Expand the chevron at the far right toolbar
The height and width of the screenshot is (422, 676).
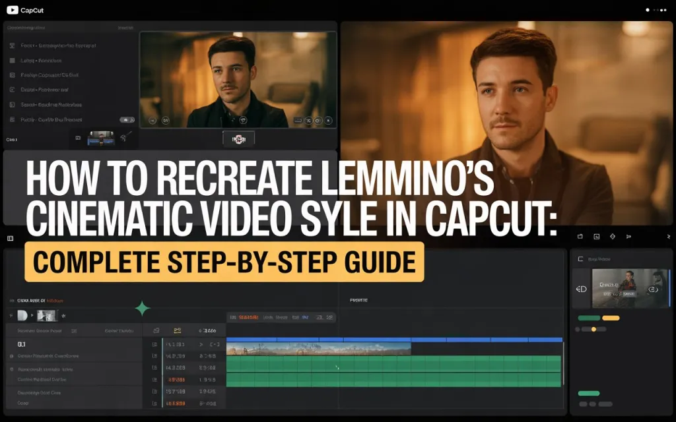tap(668, 237)
